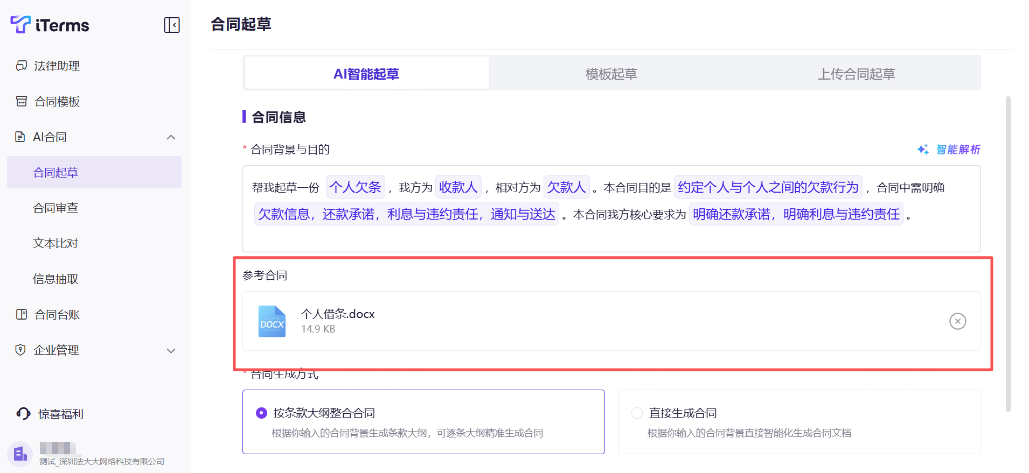
Task: Switch to the 模板起草 tab
Action: click(x=611, y=74)
